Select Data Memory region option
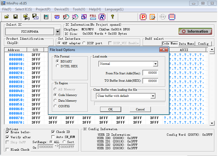The image size is (218, 156). click(55, 101)
